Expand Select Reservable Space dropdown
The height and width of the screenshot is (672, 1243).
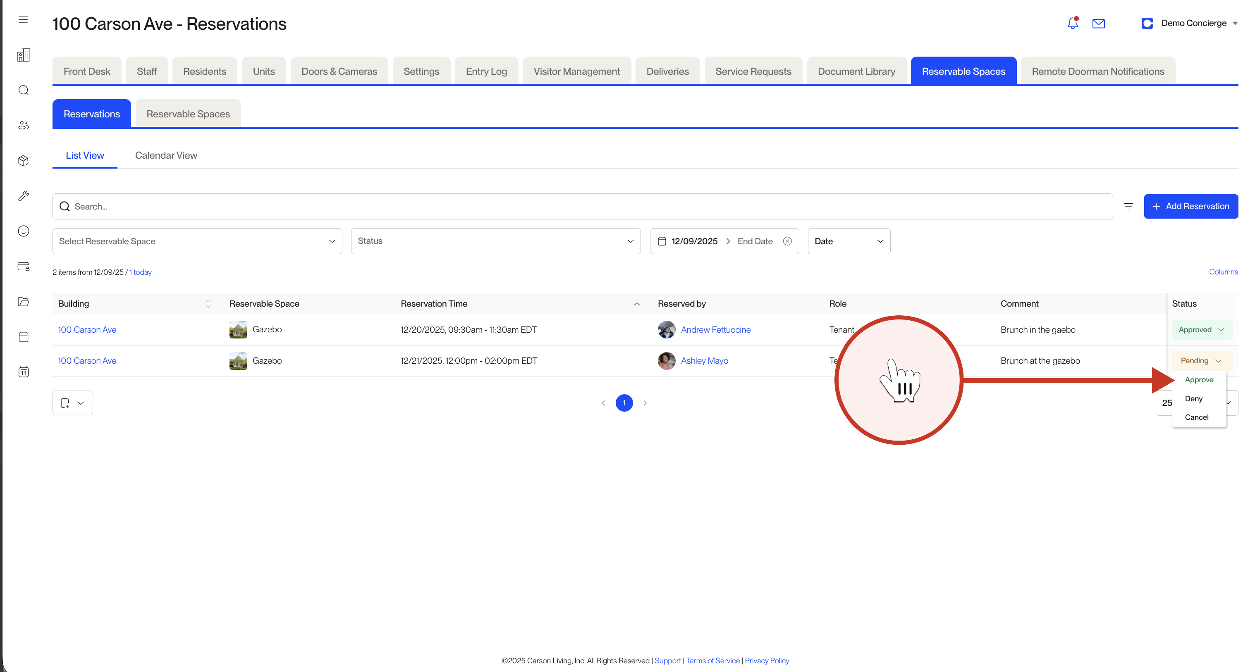[197, 241]
